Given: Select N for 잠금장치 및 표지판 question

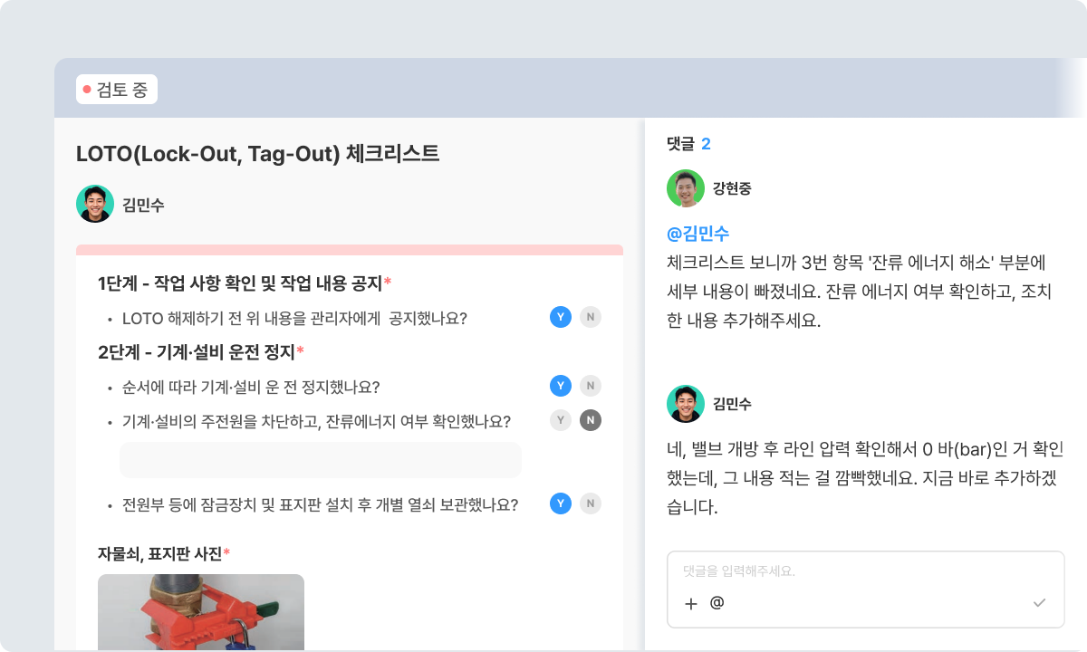Looking at the screenshot, I should click(x=591, y=503).
